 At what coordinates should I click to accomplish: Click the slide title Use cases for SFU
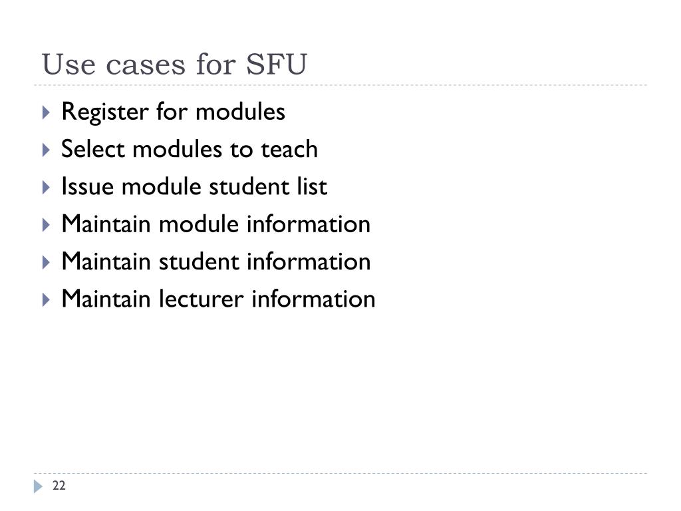pyautogui.click(x=174, y=65)
